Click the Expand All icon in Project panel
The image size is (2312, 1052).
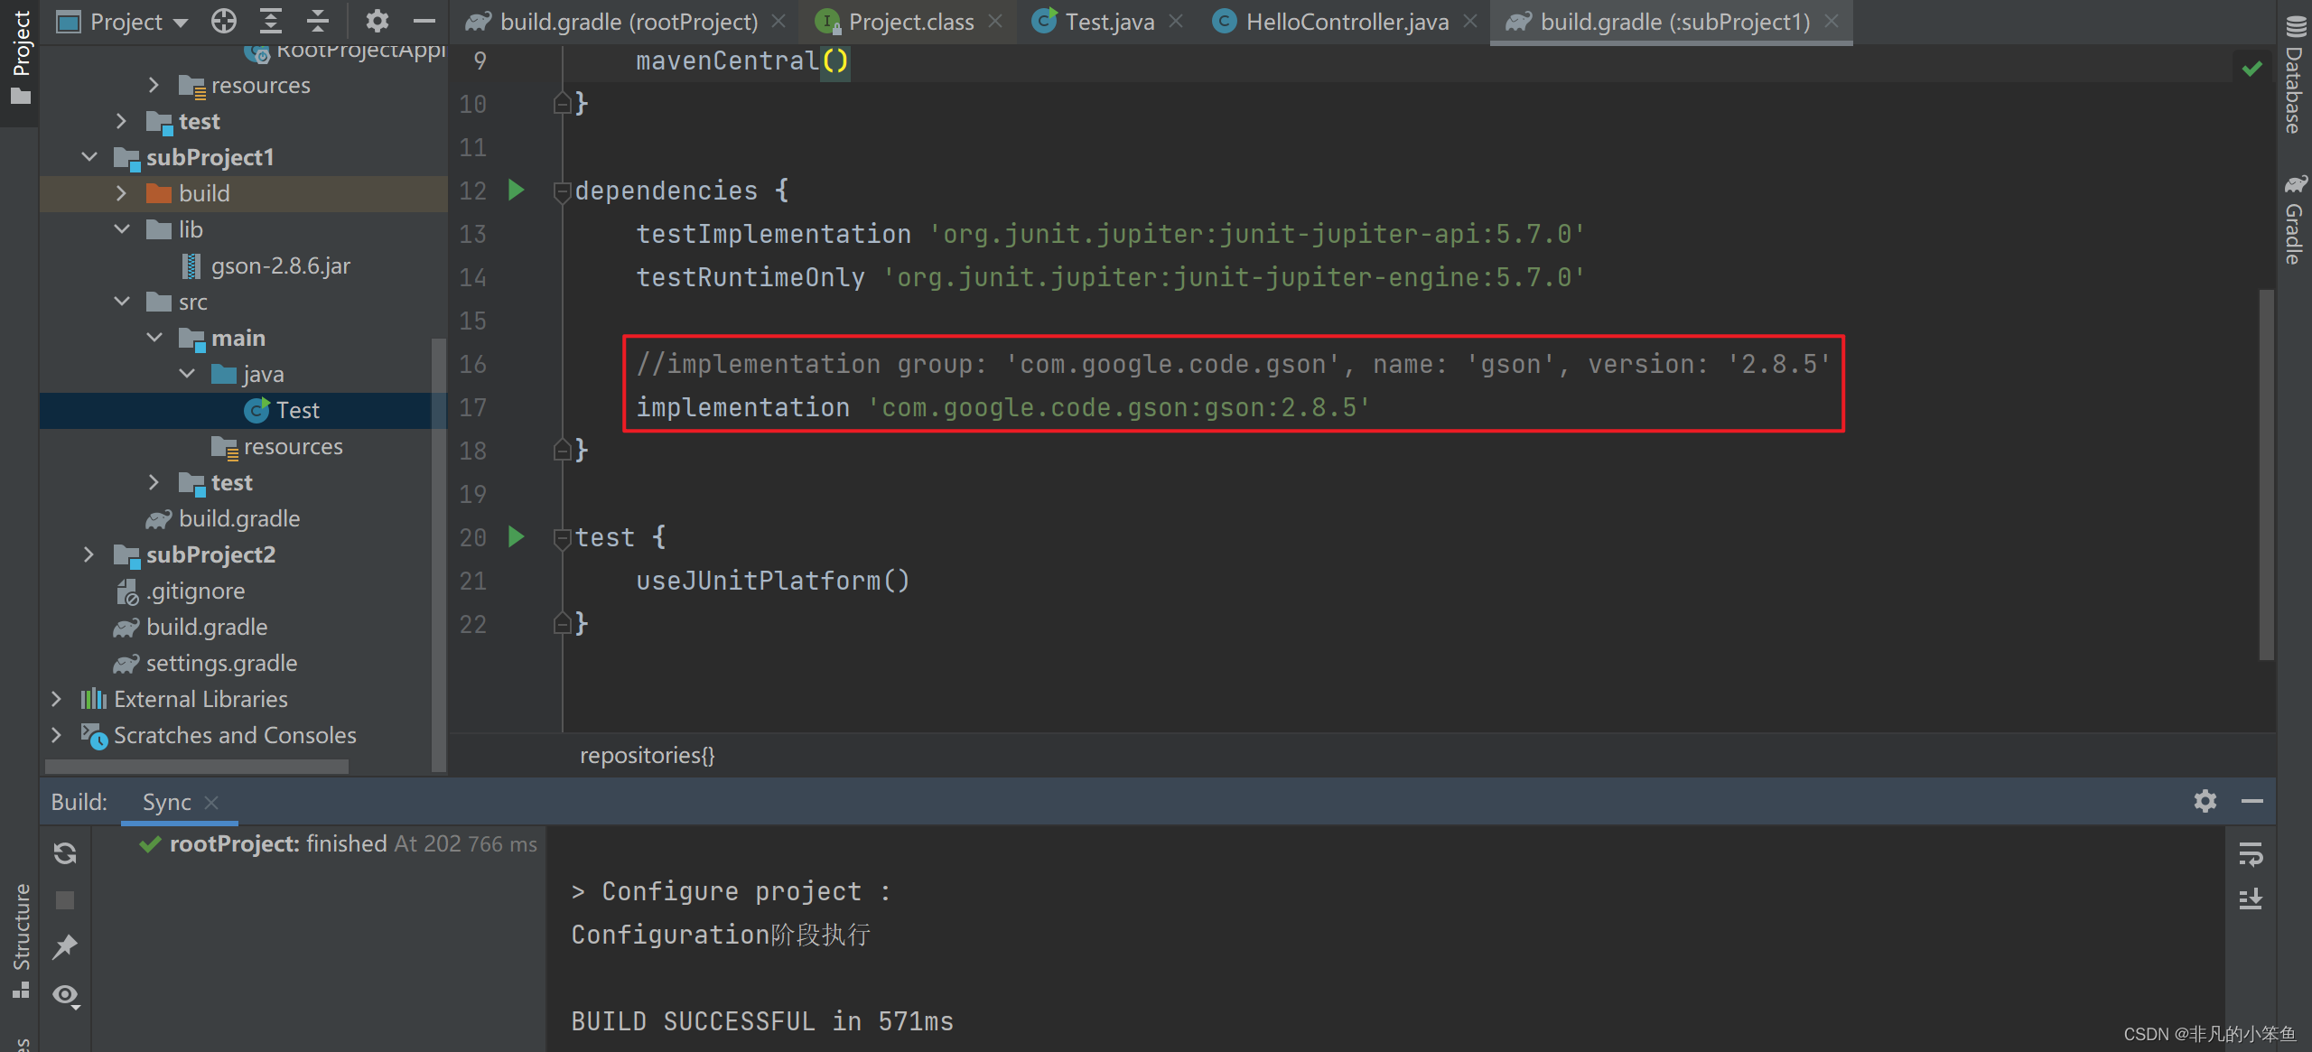click(271, 21)
